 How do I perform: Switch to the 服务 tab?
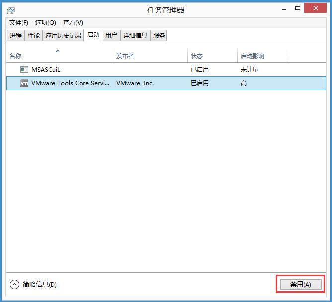pos(159,35)
